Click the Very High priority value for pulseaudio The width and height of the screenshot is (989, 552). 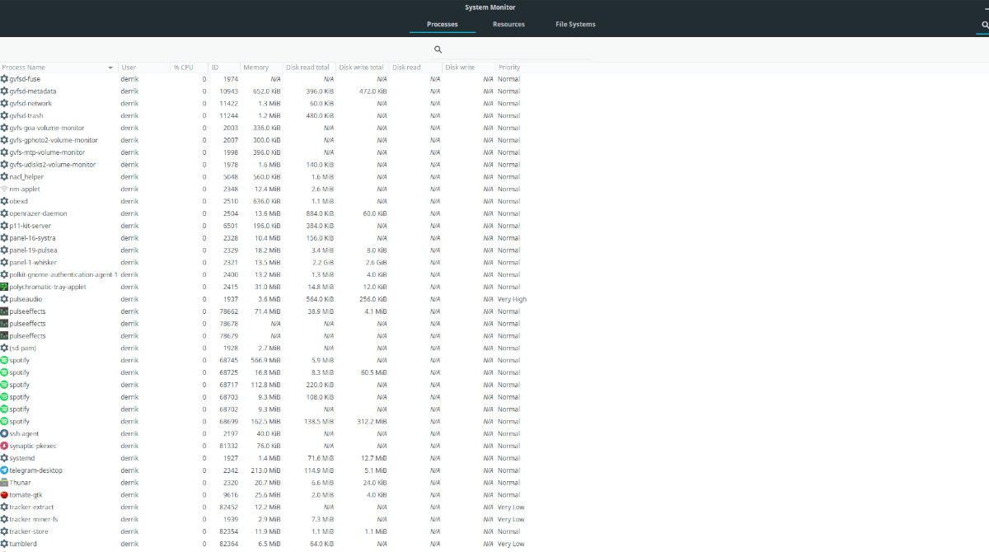(512, 299)
